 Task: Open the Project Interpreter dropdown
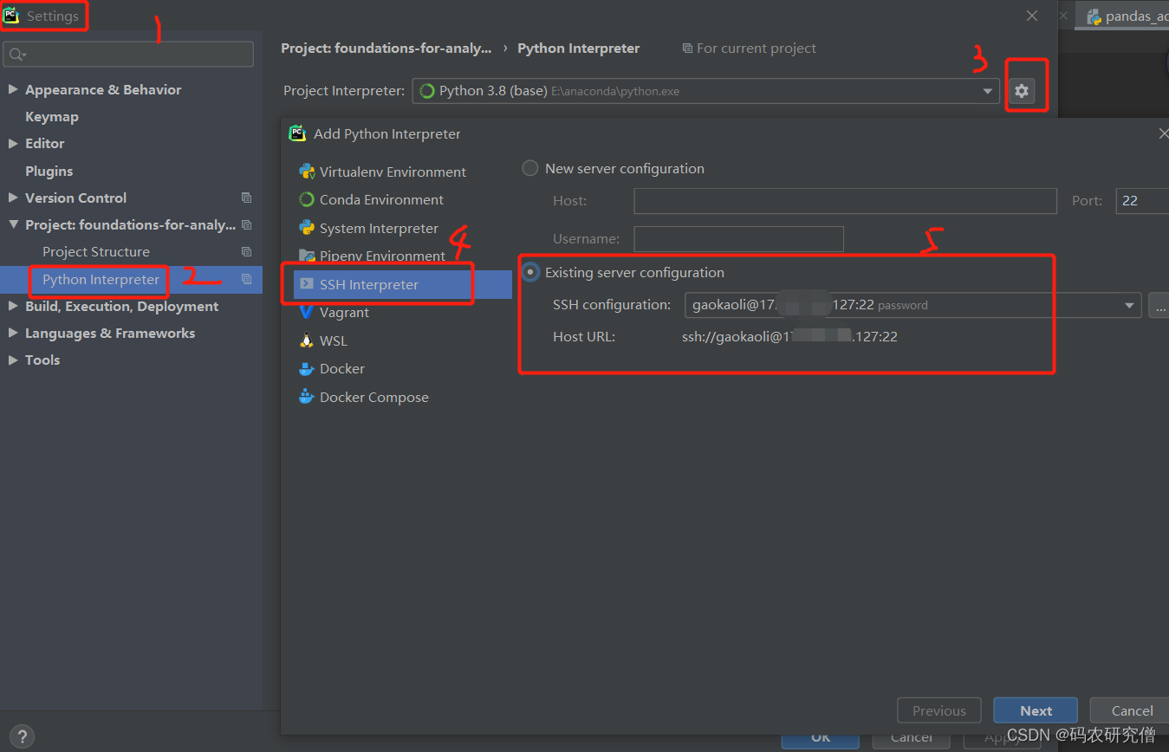click(x=988, y=91)
